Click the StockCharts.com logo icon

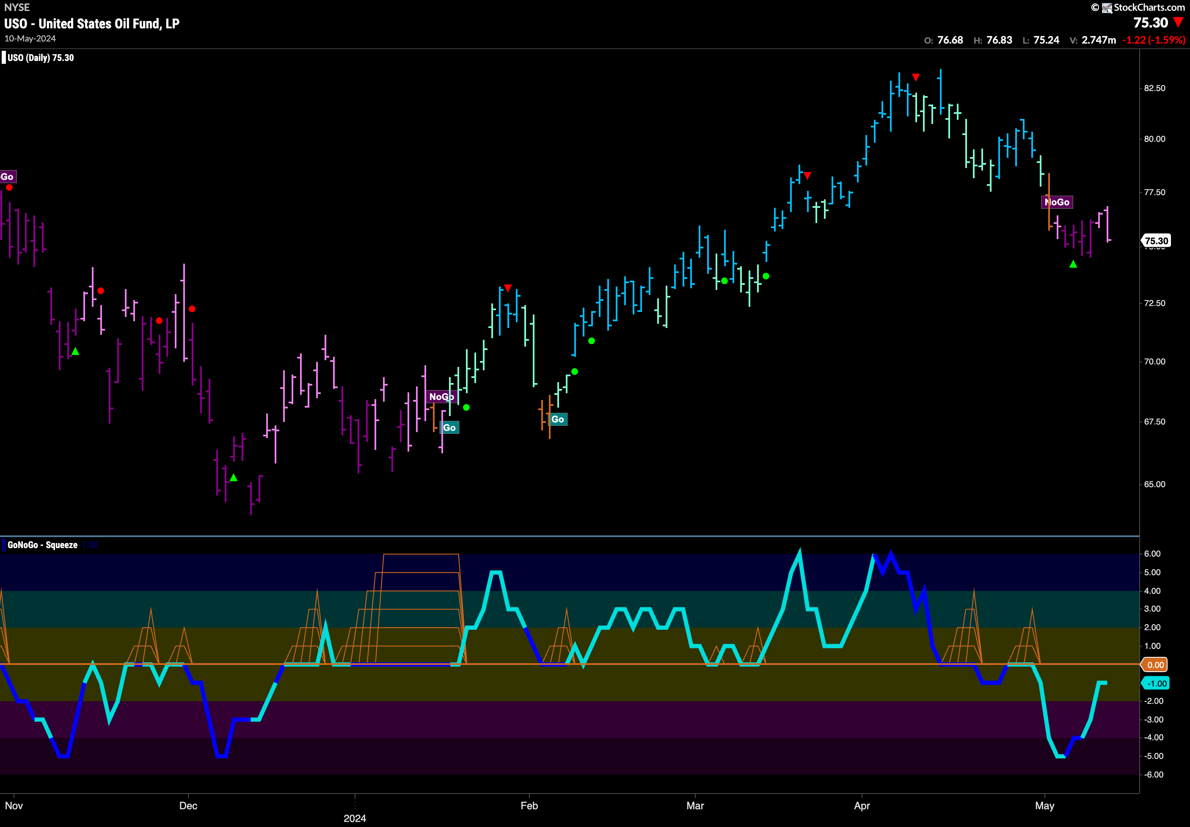click(1107, 8)
